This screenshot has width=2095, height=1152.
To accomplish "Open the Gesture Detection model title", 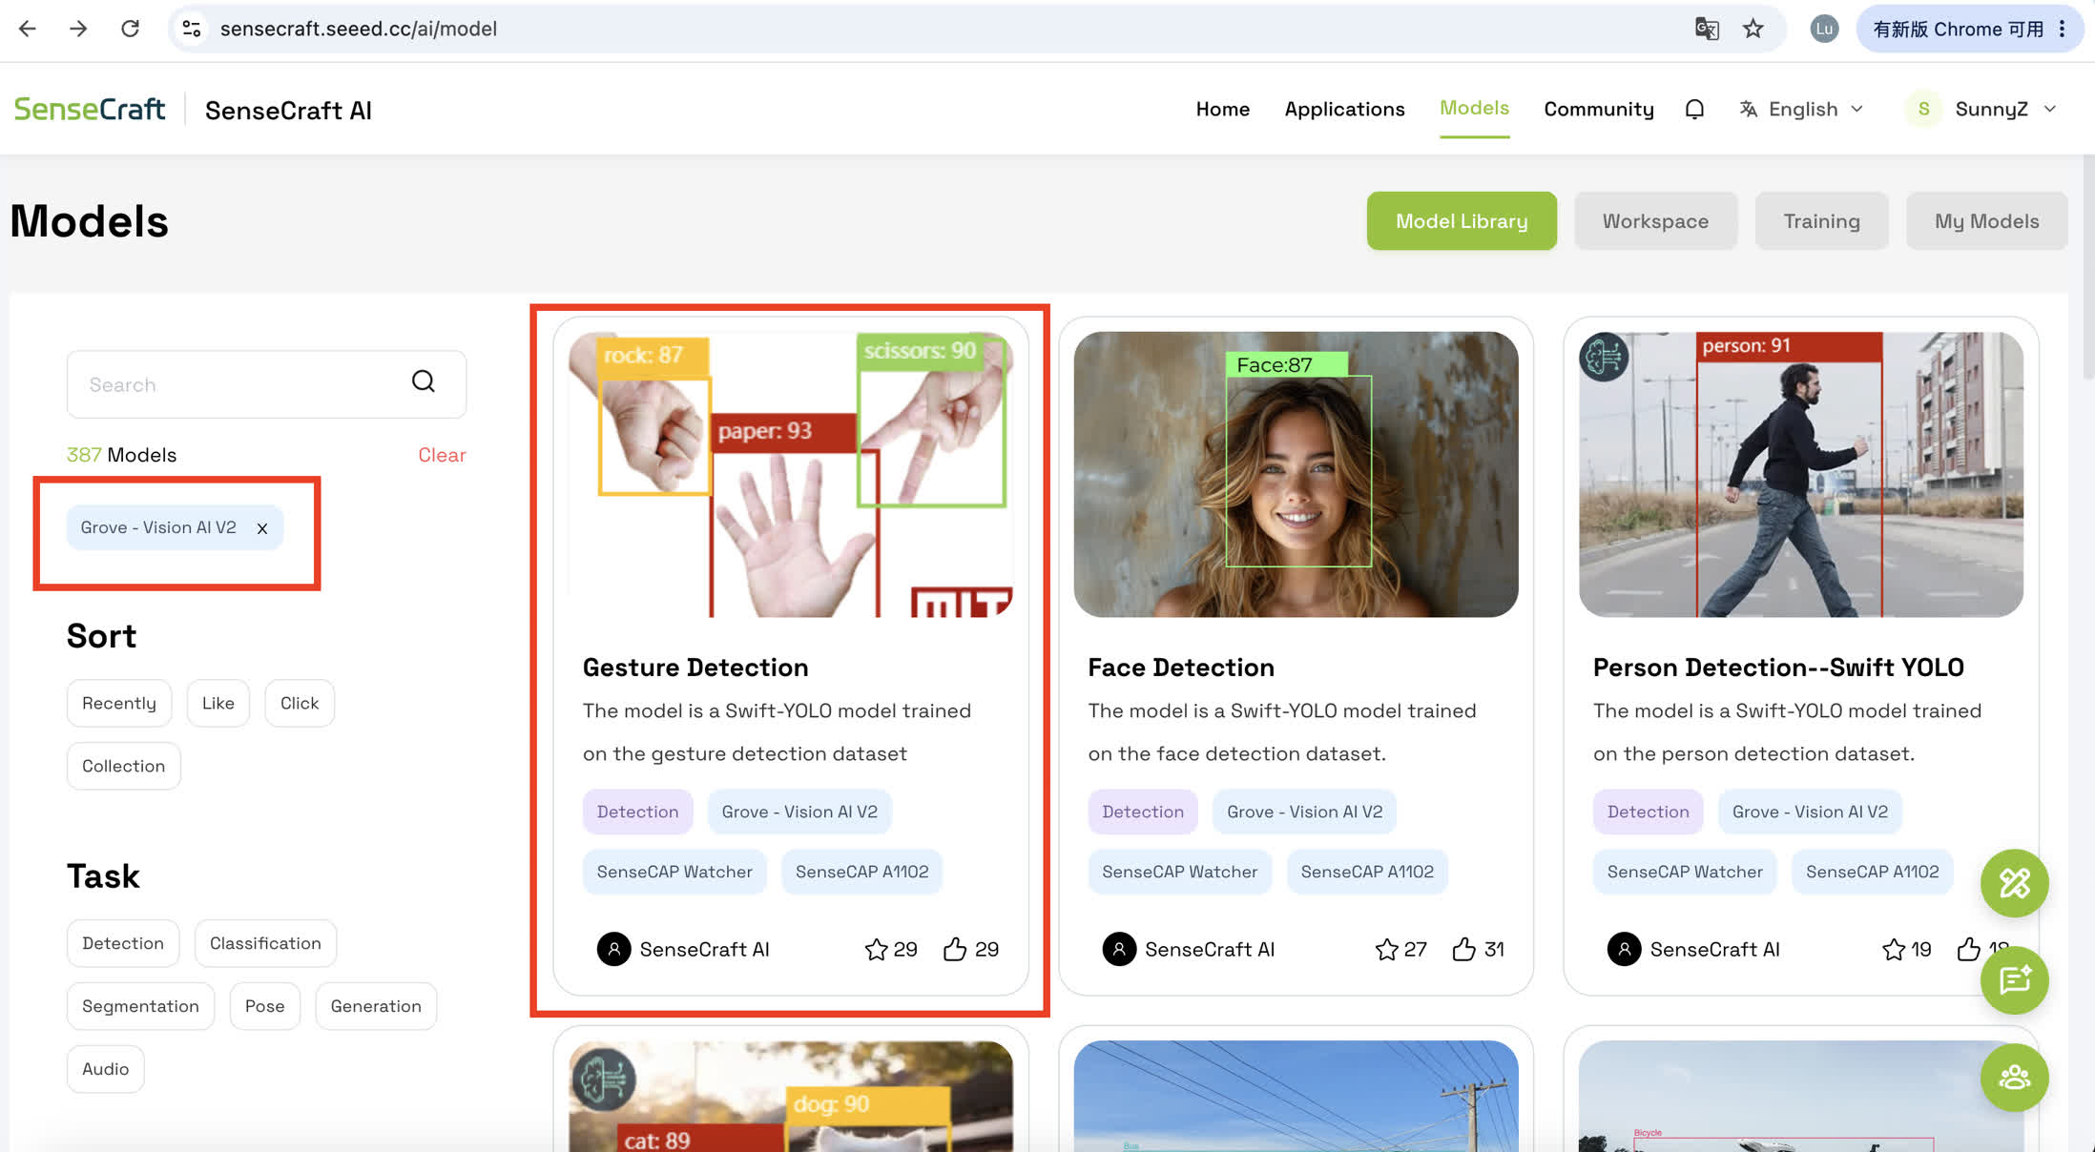I will coord(695,668).
